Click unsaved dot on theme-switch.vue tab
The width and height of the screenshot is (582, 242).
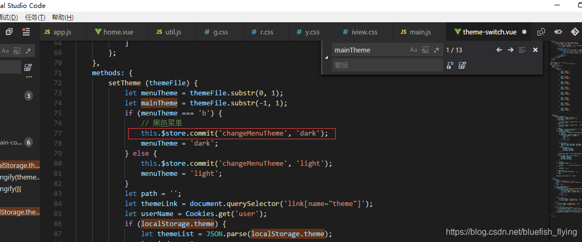point(524,32)
